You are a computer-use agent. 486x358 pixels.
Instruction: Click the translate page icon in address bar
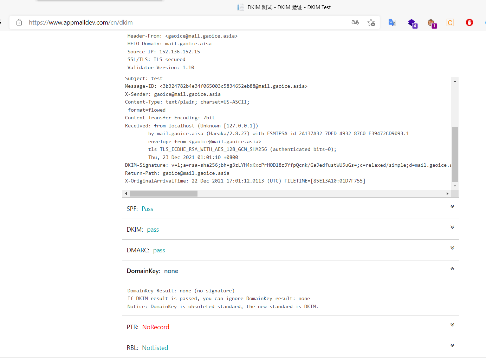pos(355,22)
